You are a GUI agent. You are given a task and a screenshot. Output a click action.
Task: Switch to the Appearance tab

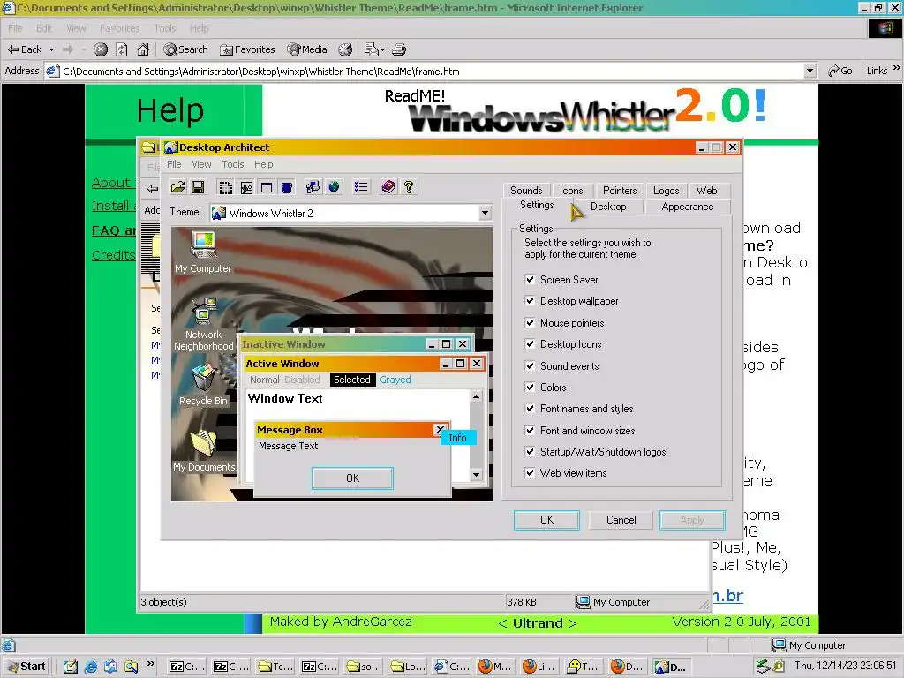(687, 207)
